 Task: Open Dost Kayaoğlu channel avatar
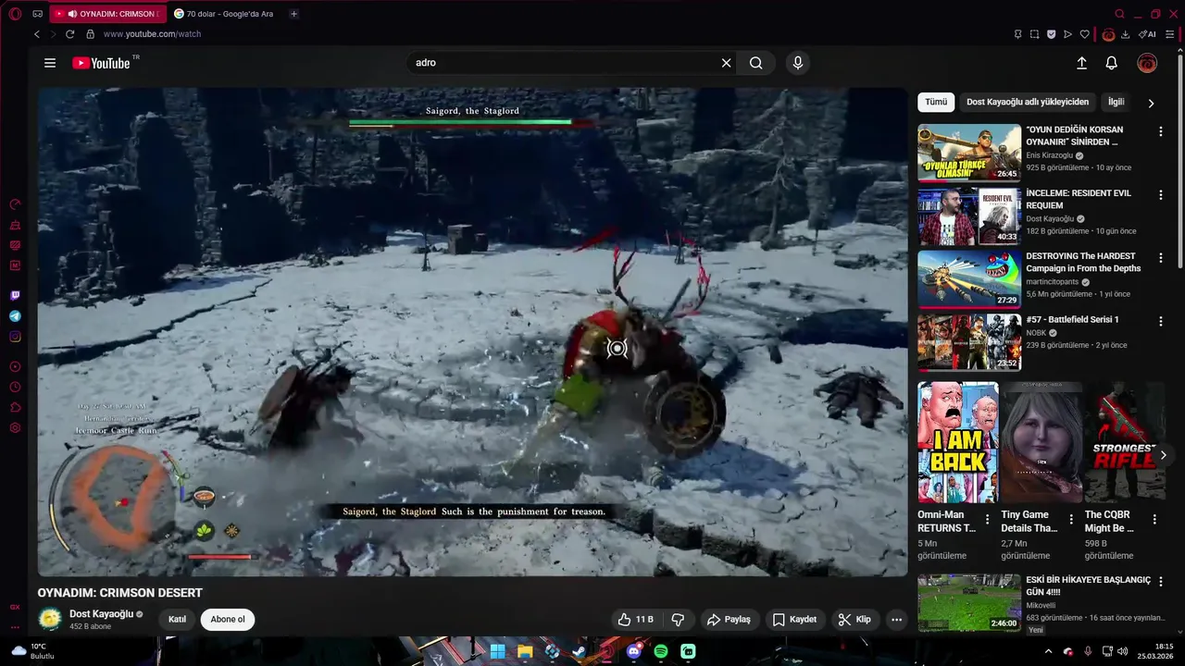50,620
